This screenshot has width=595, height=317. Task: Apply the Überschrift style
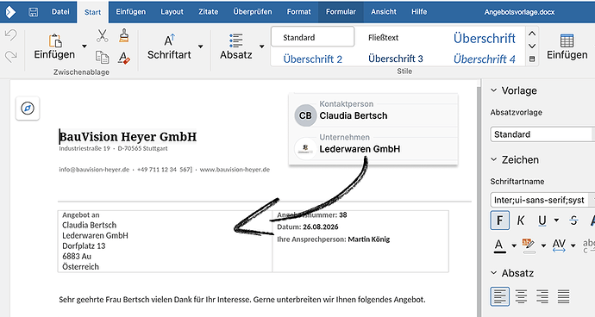(485, 38)
